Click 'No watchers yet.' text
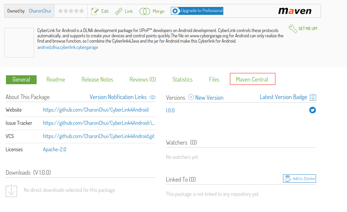Screen dimensions: 347x212 pyautogui.click(x=182, y=157)
